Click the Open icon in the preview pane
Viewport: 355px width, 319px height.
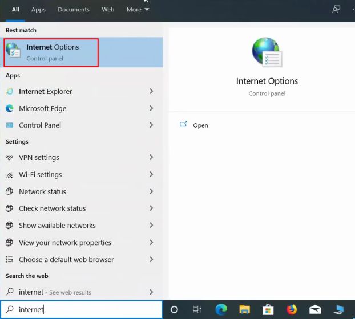point(183,124)
